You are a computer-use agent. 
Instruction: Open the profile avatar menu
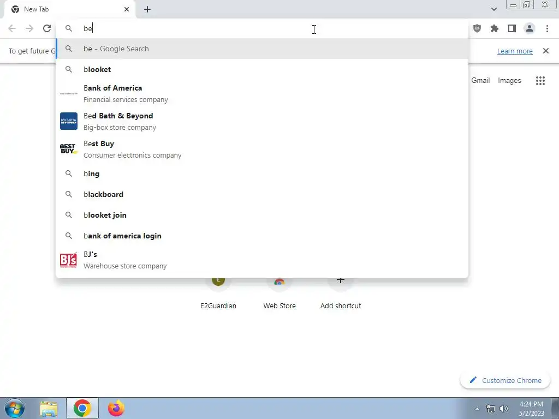[x=530, y=28]
